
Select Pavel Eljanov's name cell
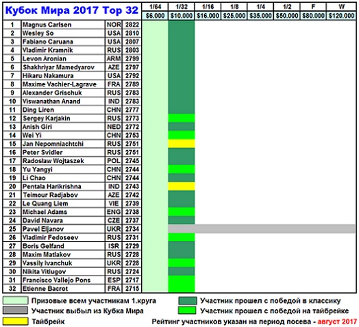click(63, 229)
